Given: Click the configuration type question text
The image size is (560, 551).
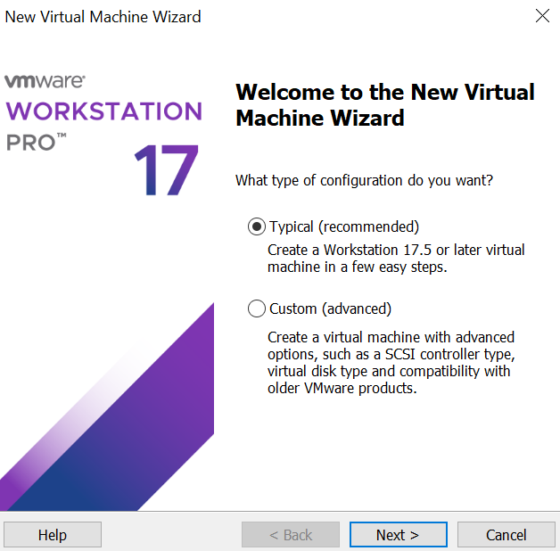Looking at the screenshot, I should pyautogui.click(x=364, y=180).
